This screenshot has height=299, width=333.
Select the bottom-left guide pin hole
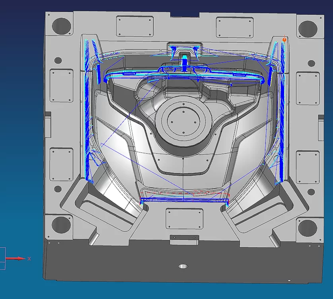(61, 225)
